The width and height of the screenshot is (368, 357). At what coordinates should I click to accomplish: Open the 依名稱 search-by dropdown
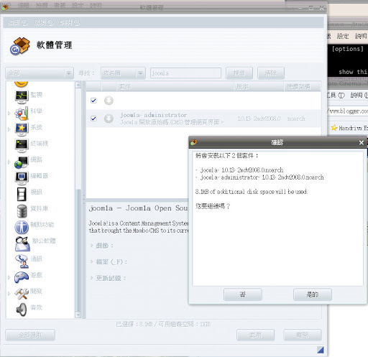[x=123, y=73]
